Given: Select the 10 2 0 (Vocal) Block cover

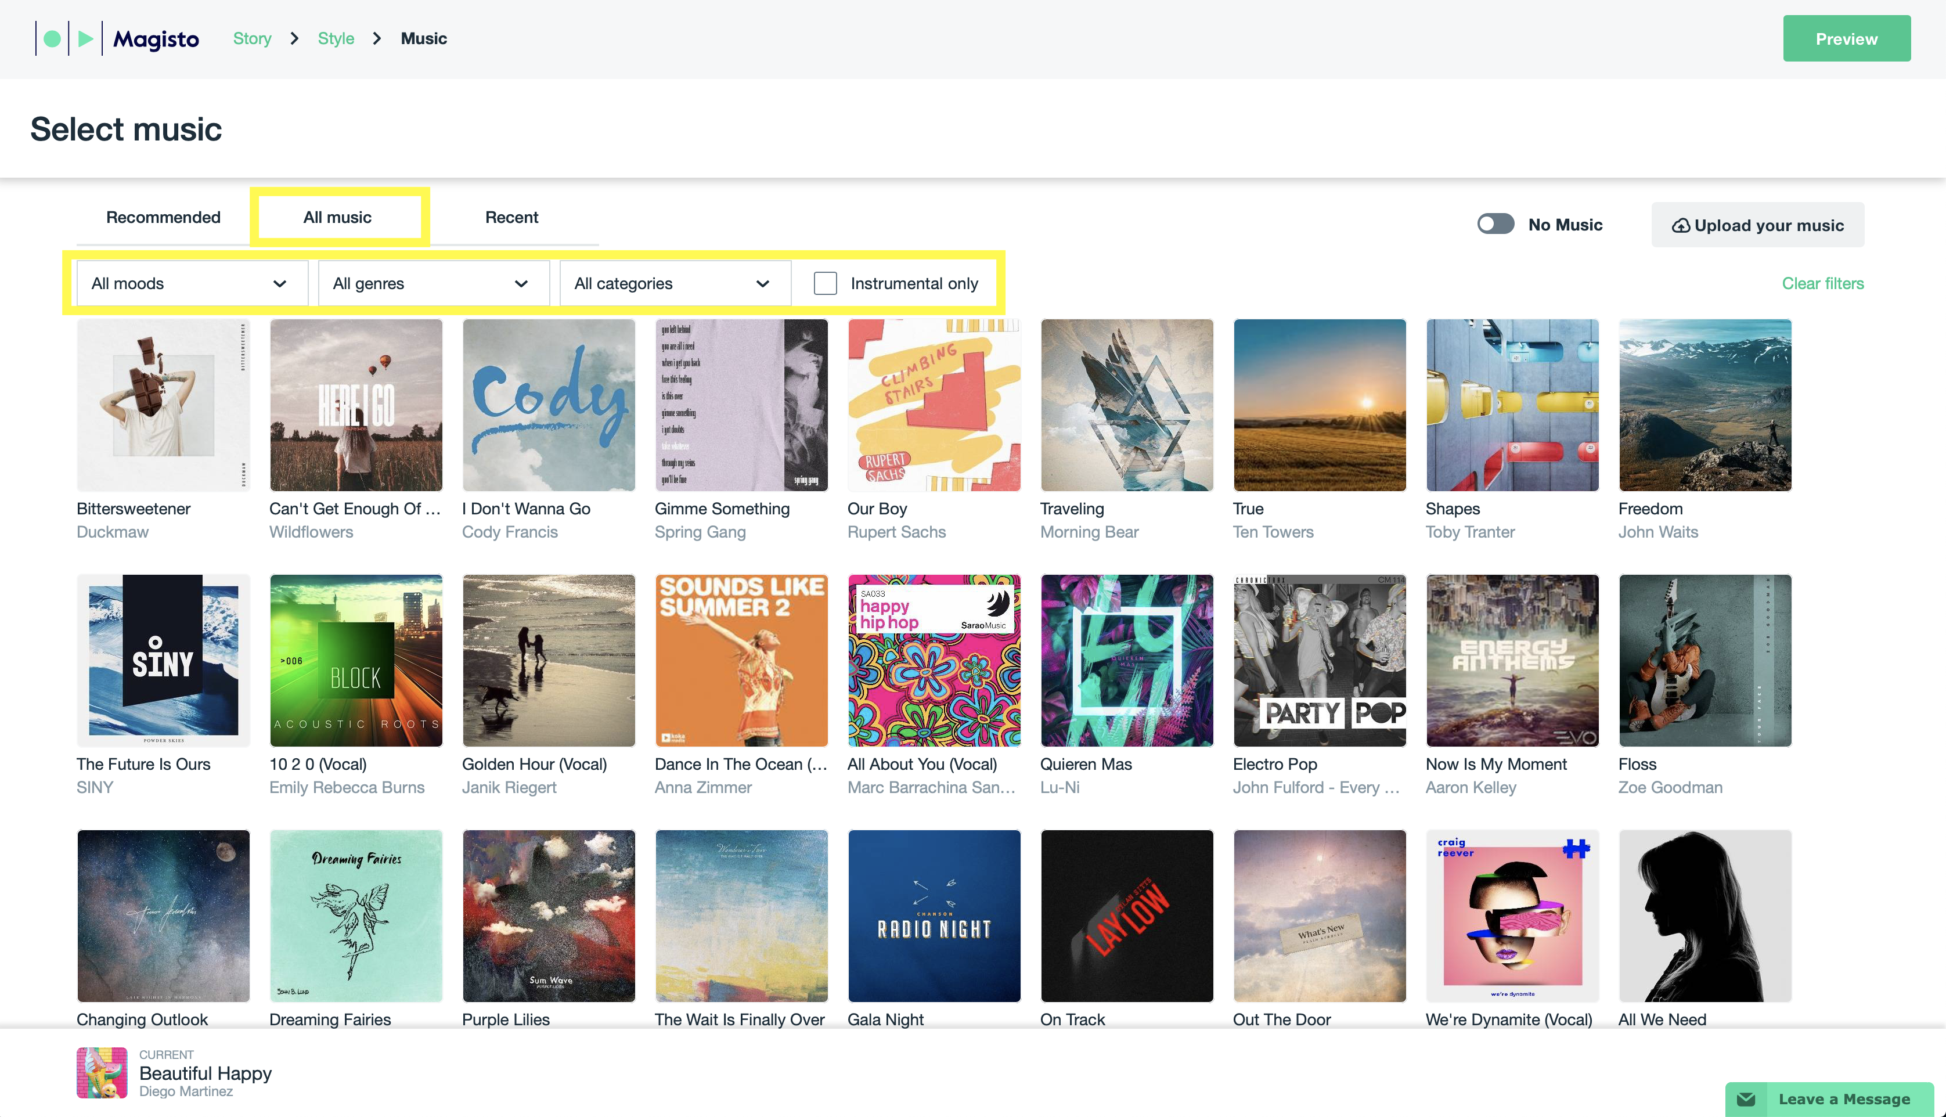Looking at the screenshot, I should (356, 661).
